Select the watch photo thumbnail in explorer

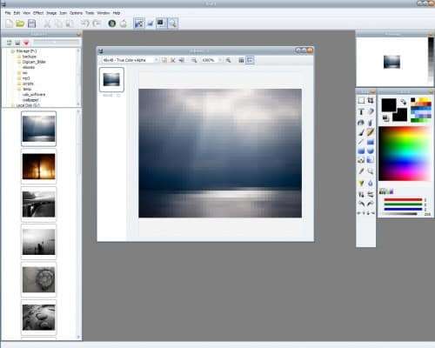[x=38, y=279]
